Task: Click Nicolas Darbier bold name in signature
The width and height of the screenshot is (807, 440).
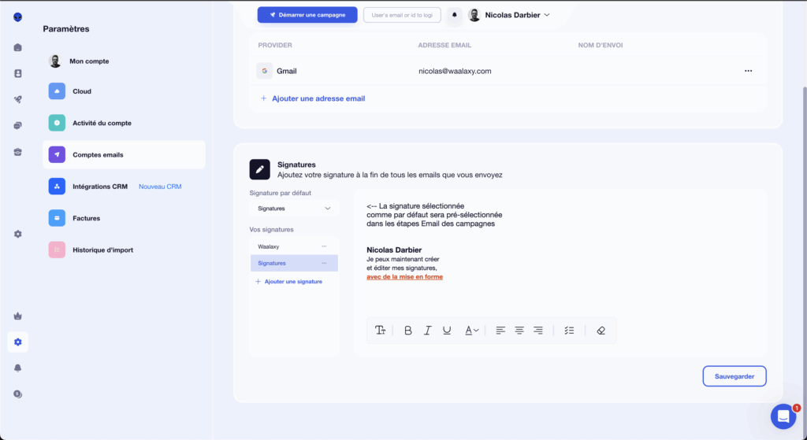Action: [394, 250]
